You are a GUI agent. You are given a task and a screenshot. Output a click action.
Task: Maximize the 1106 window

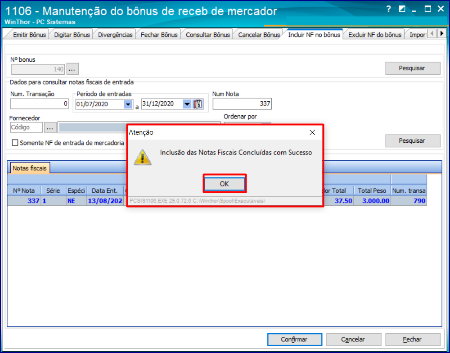click(x=427, y=9)
